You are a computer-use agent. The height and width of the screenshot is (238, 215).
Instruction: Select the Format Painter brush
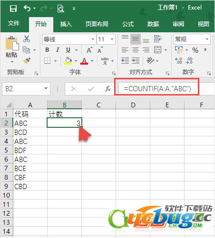click(27, 60)
